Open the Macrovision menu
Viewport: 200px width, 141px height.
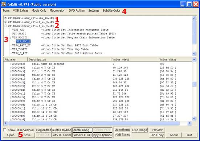click(57, 11)
